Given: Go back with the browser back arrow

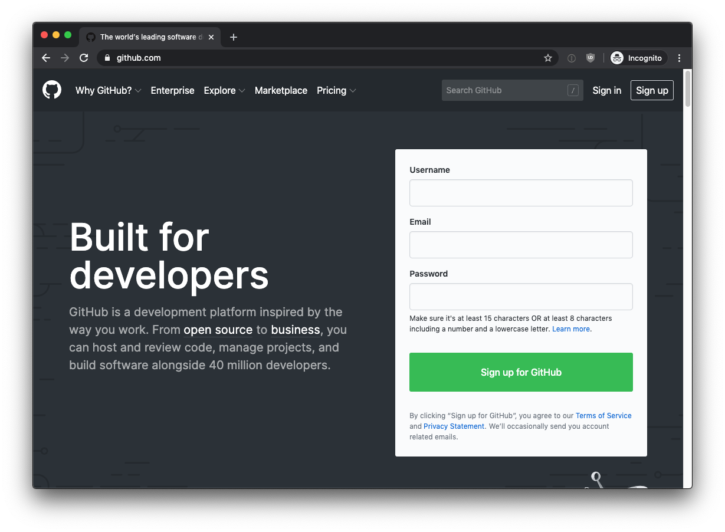Looking at the screenshot, I should pos(46,58).
